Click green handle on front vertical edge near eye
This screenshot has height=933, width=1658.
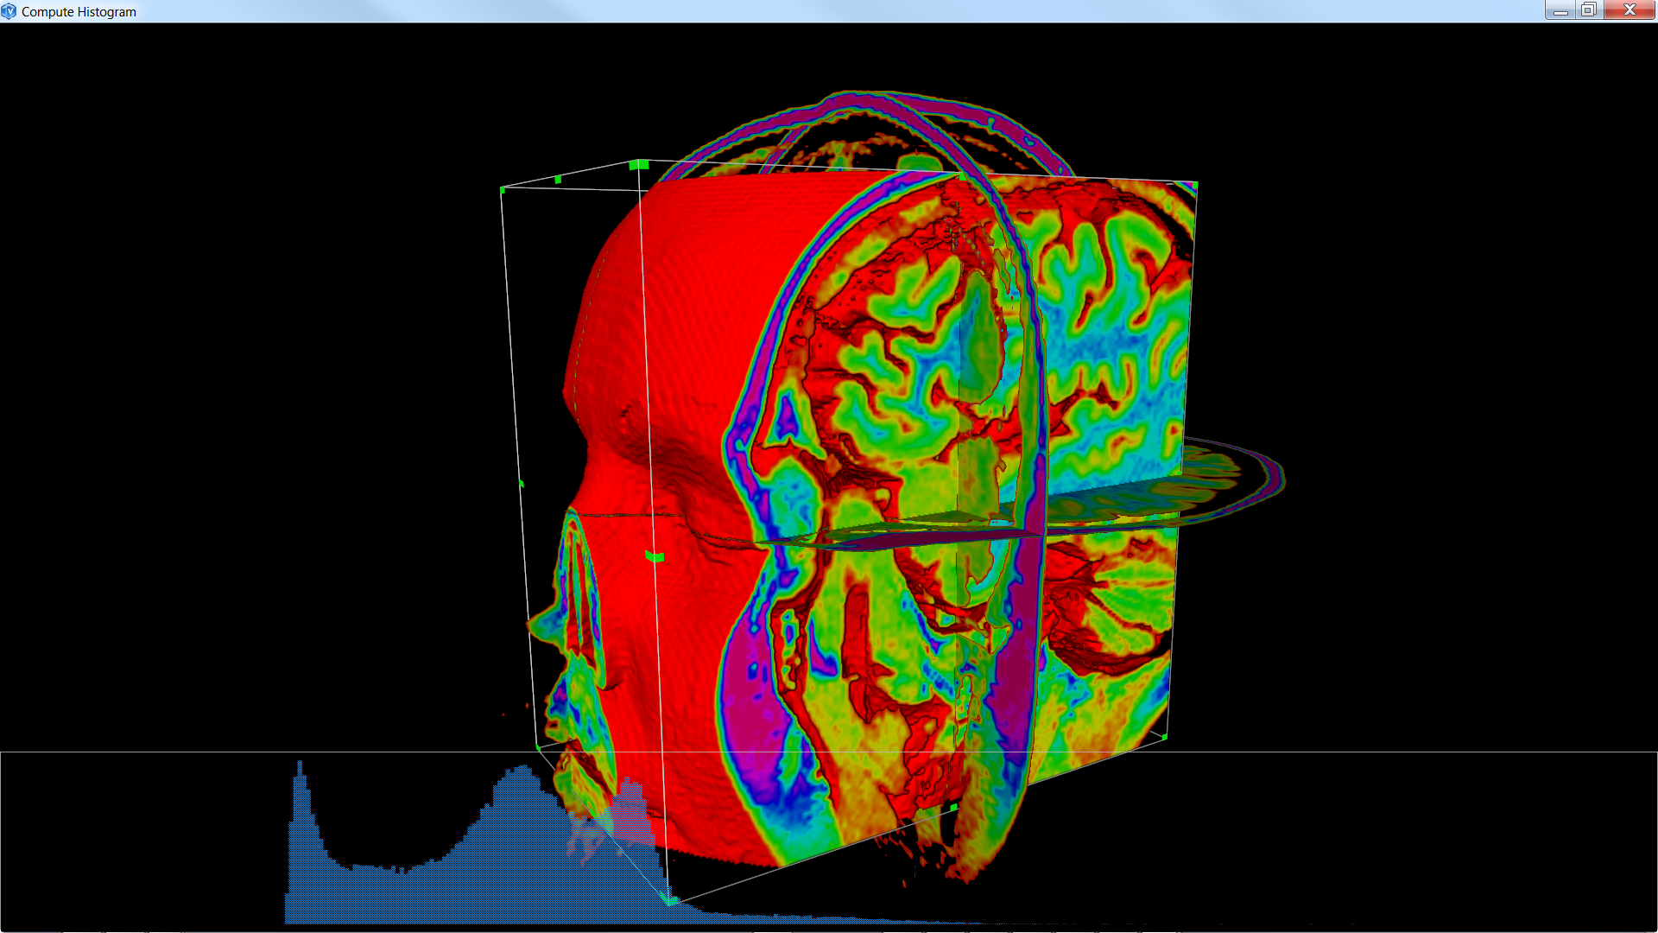tap(655, 557)
